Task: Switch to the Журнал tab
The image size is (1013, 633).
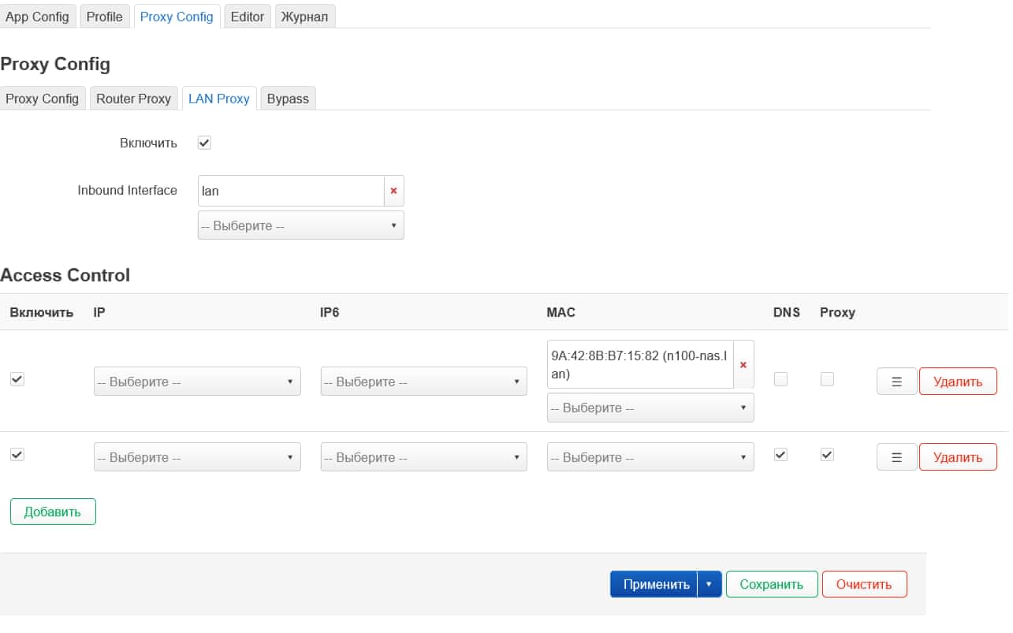Action: coord(305,16)
